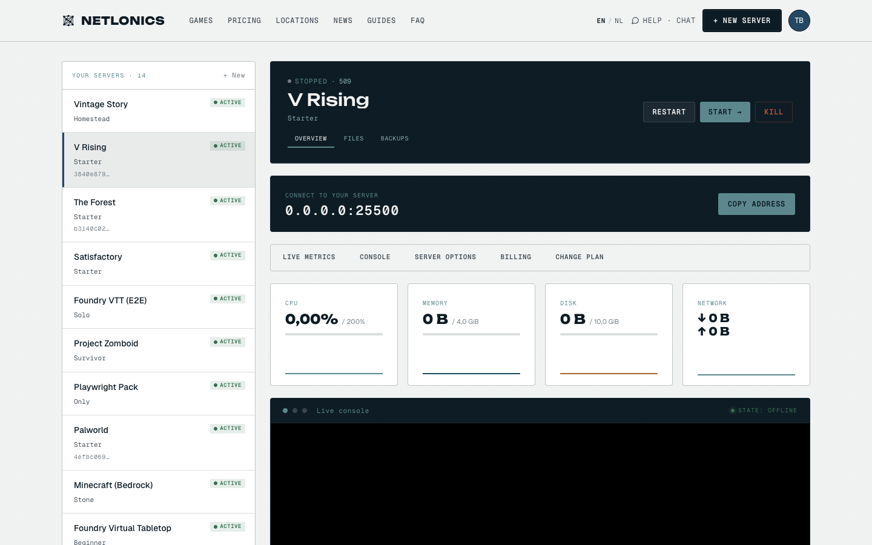The height and width of the screenshot is (545, 872).
Task: Select the Vintage Story server
Action: tap(159, 111)
